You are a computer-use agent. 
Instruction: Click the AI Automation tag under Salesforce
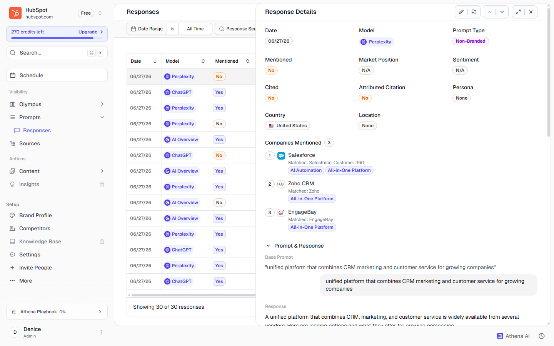coord(306,170)
